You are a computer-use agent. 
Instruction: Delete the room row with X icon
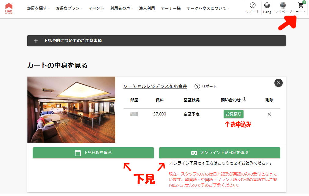coord(269,114)
